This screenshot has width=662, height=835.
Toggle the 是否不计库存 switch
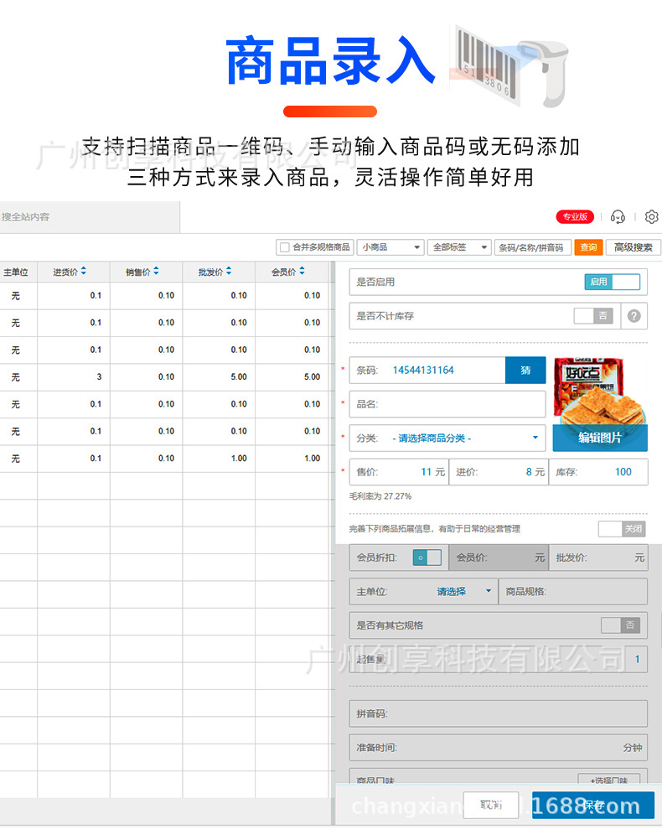point(593,316)
